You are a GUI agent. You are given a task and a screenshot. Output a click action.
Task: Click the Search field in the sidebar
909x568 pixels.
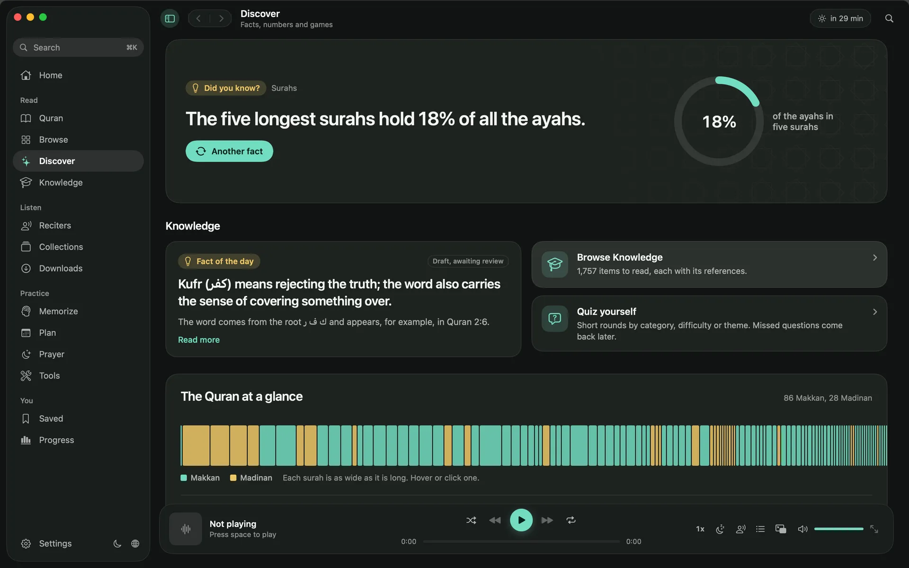pyautogui.click(x=78, y=47)
